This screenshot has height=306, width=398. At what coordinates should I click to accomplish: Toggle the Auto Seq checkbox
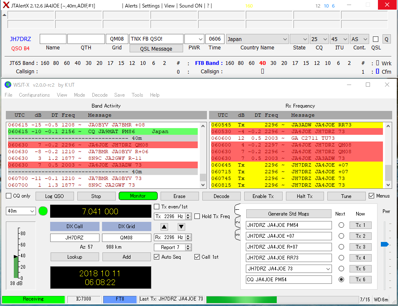(157, 257)
